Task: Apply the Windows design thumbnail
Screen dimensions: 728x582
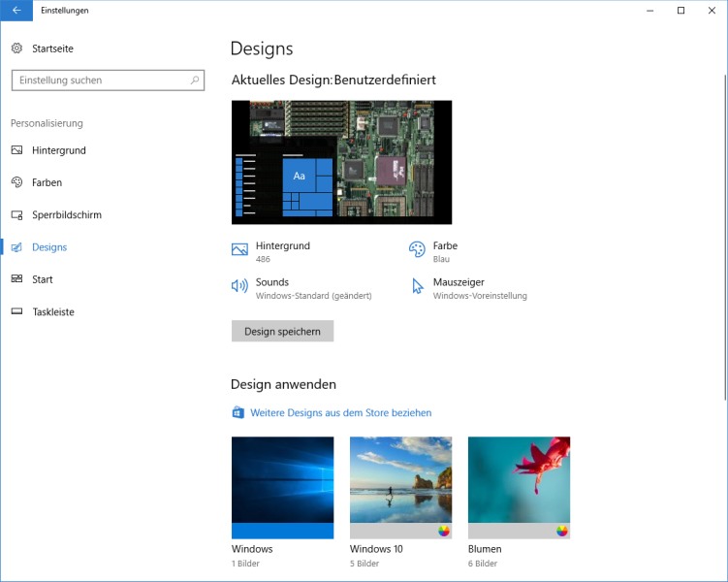Action: coord(282,487)
